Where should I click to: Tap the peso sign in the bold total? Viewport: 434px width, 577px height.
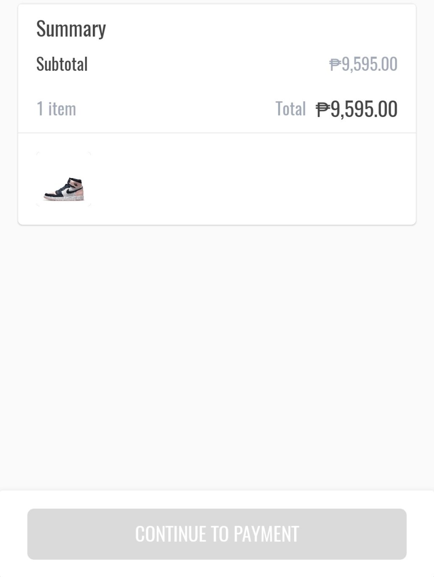pos(323,110)
